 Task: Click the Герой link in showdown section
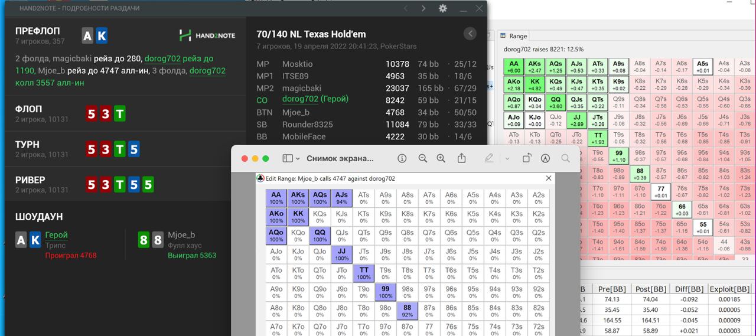57,235
